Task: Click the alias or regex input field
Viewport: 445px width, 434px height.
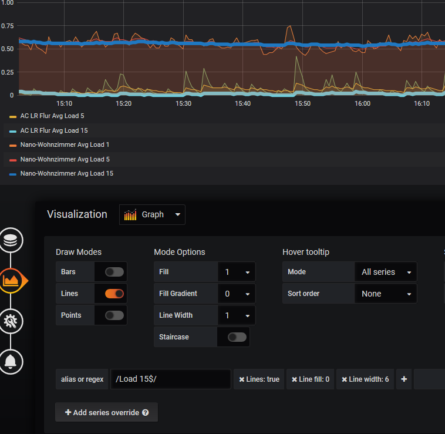Action: pos(170,379)
